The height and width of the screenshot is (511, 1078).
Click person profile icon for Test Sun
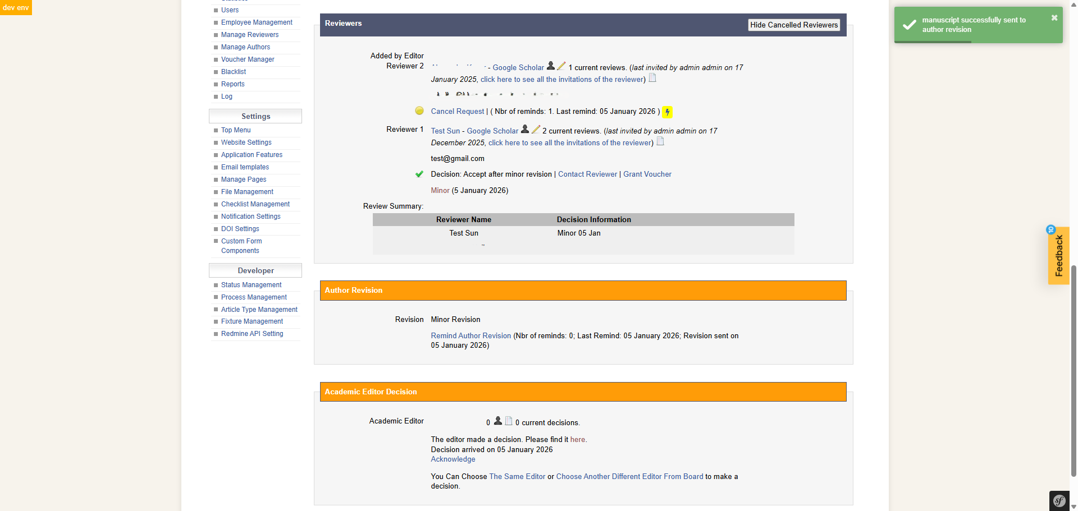tap(525, 130)
